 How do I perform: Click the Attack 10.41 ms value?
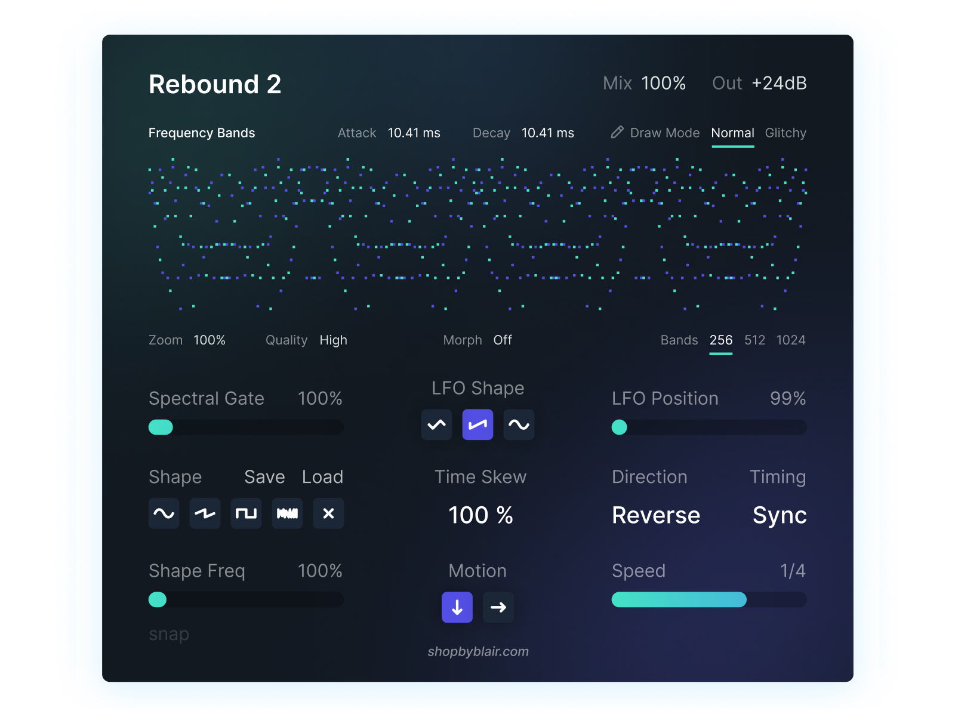tap(414, 133)
